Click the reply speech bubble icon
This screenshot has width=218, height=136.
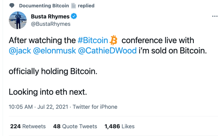(12, 6)
